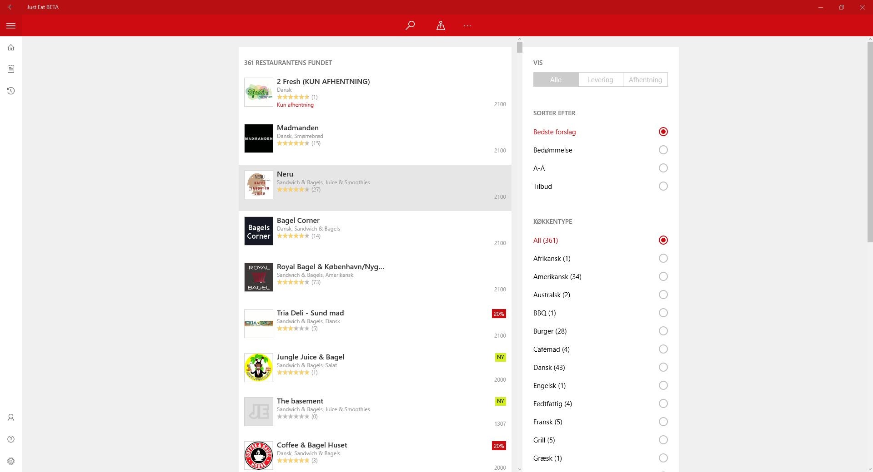Sort by Bedømmelse
873x472 pixels.
coord(600,150)
